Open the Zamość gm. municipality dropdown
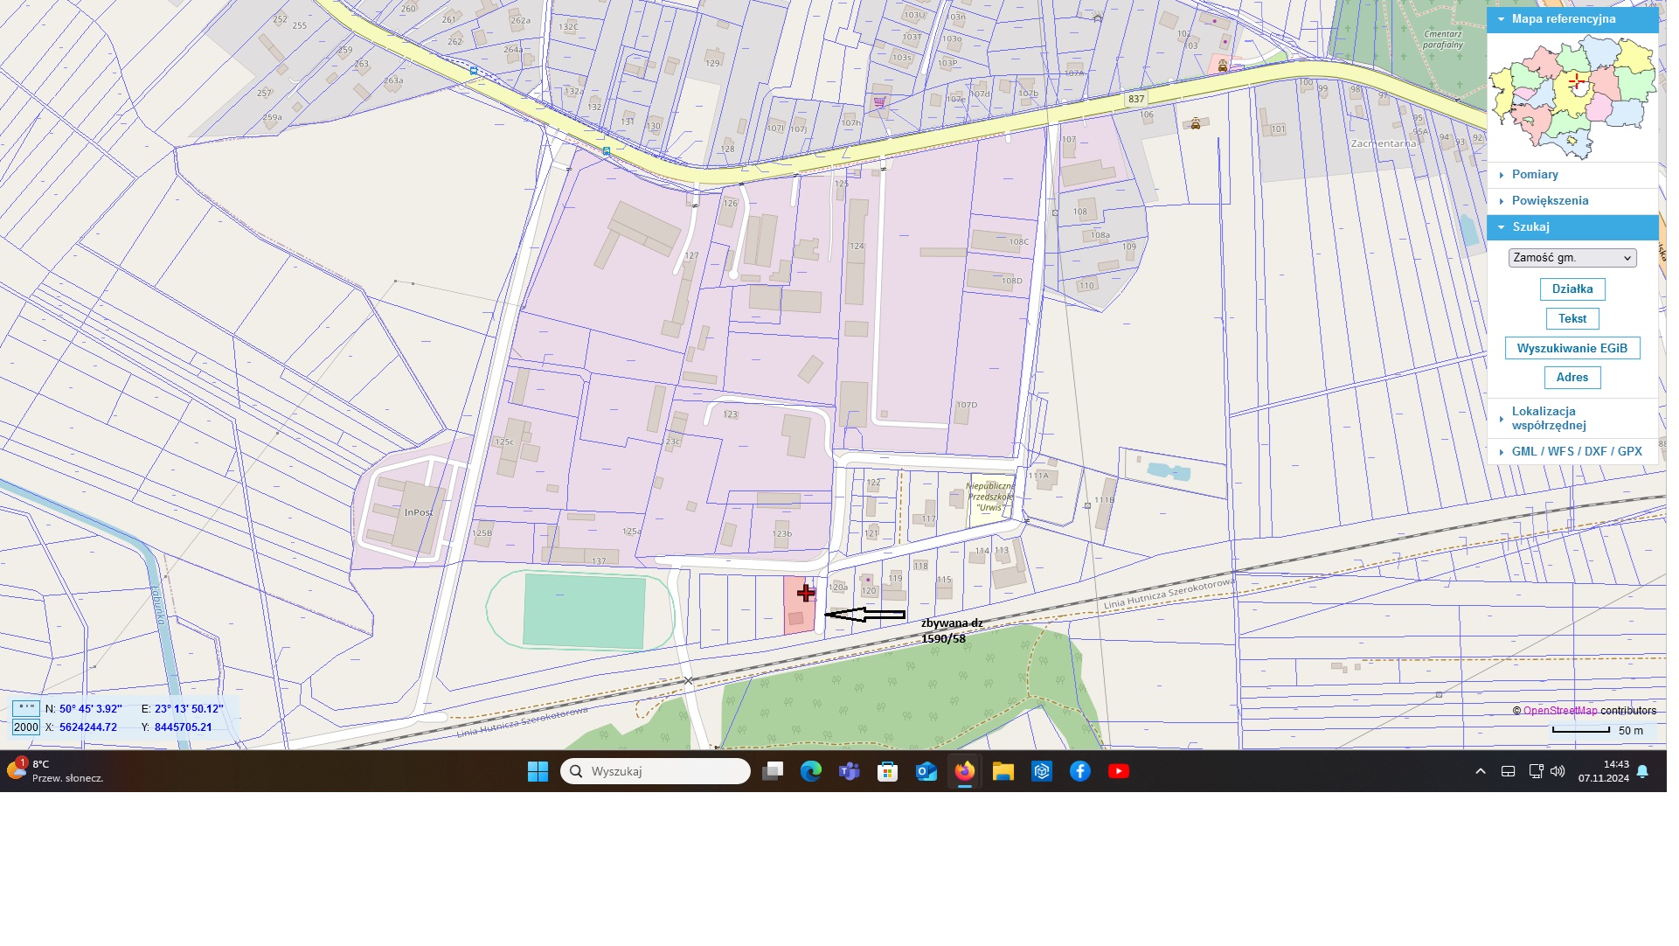The height and width of the screenshot is (946, 1679). pyautogui.click(x=1571, y=258)
